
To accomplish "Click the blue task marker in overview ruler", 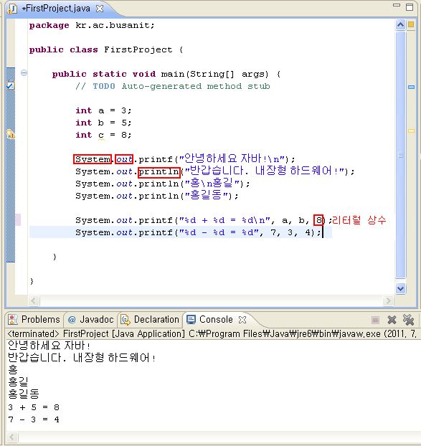I will [x=411, y=87].
